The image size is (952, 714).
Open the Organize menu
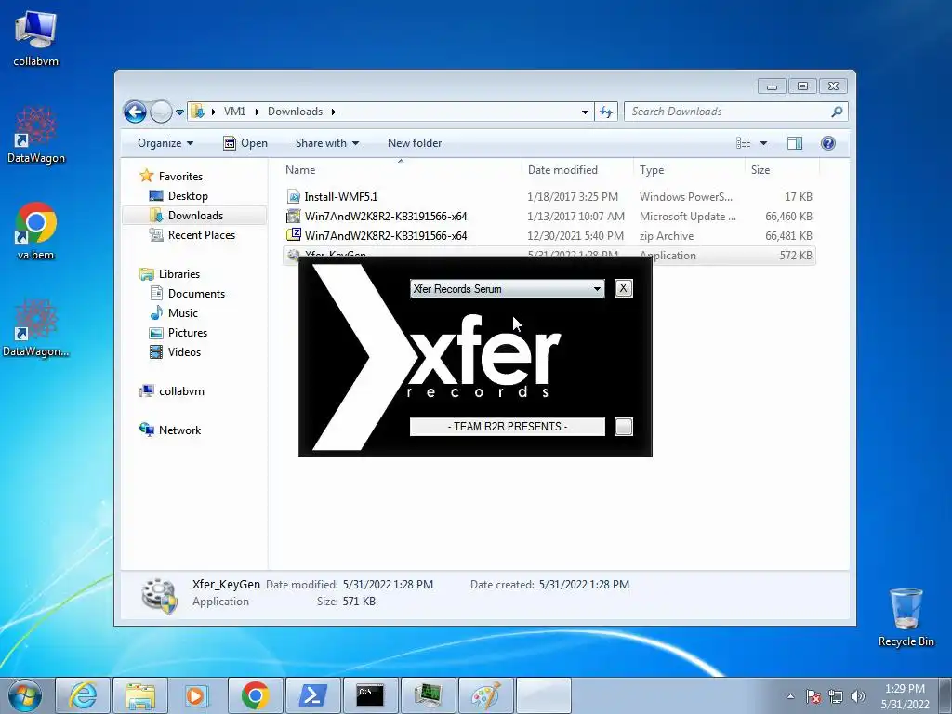(x=165, y=143)
